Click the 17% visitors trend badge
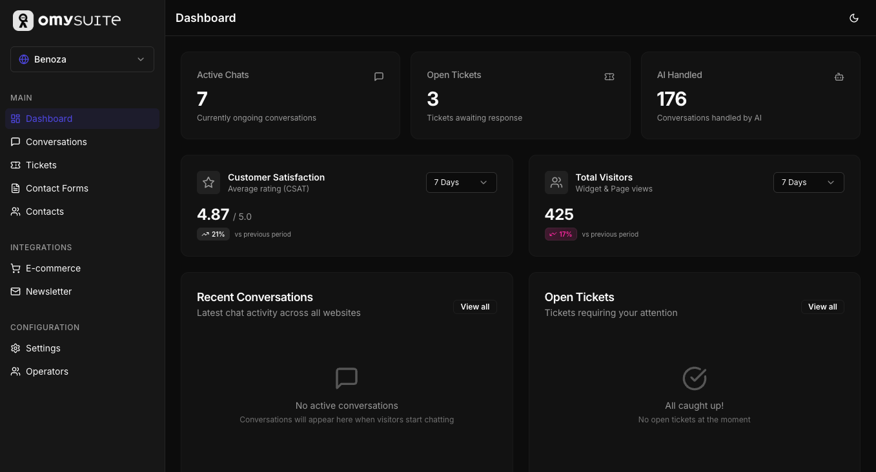Screen dimensions: 876x472 [x=560, y=234]
